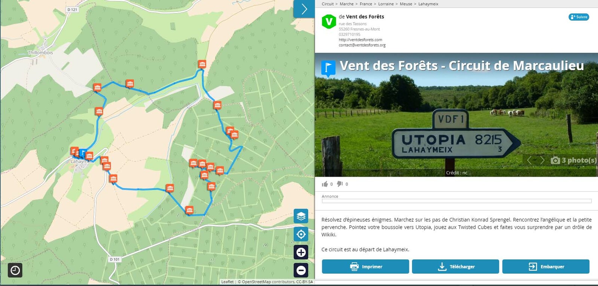
Task: Click the green Vent des Forêts logo
Action: click(329, 22)
